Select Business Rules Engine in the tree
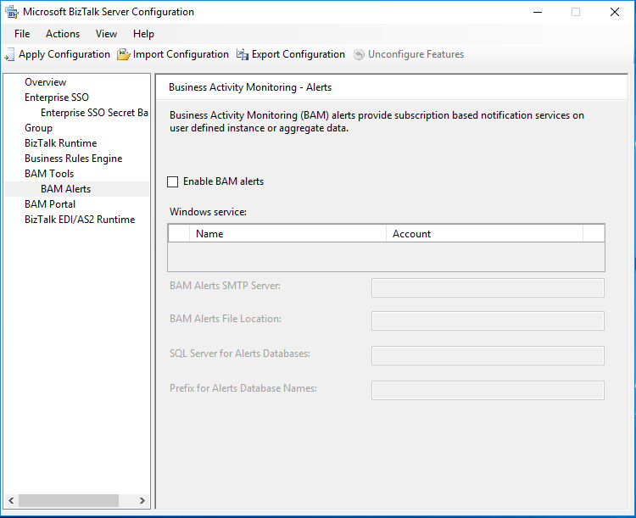636x518 pixels. [x=74, y=159]
